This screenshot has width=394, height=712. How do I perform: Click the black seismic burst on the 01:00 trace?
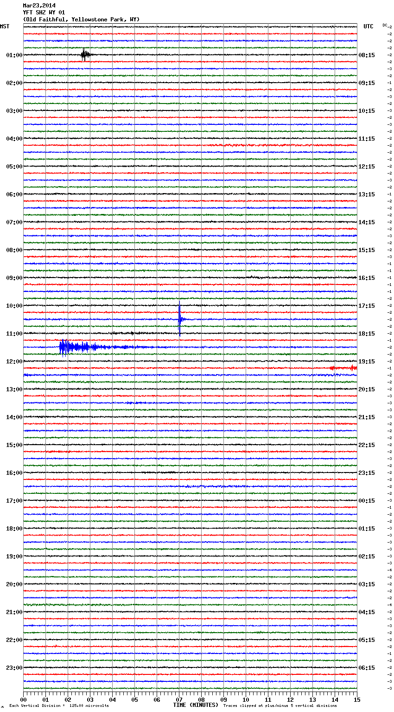tap(85, 55)
